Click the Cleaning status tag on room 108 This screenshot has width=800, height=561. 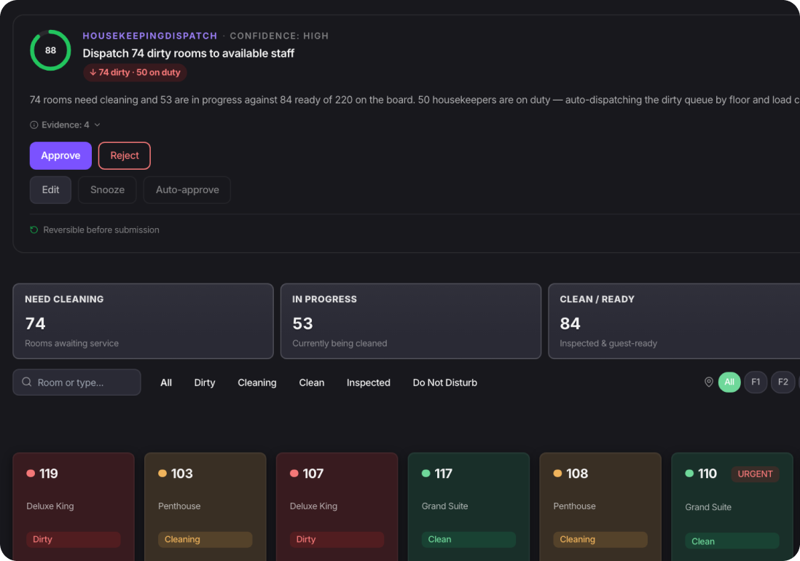click(600, 540)
